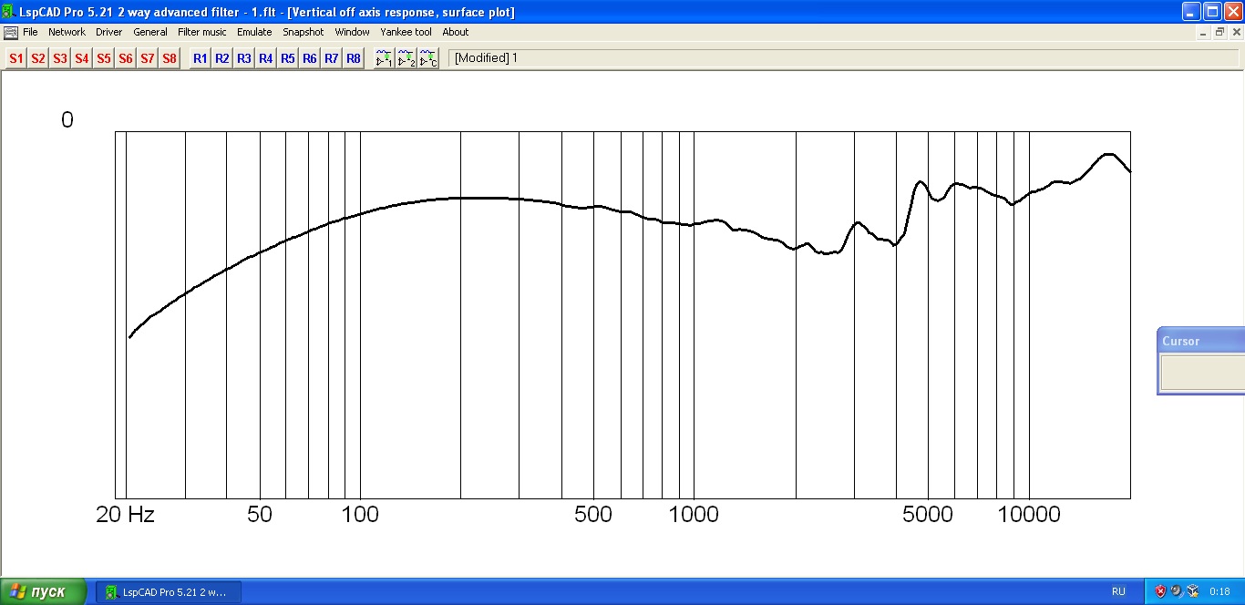Image resolution: width=1245 pixels, height=605 pixels.
Task: Open the Snapshot menu
Action: pyautogui.click(x=303, y=32)
